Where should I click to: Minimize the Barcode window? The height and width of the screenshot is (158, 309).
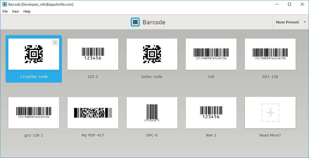[x=277, y=4]
